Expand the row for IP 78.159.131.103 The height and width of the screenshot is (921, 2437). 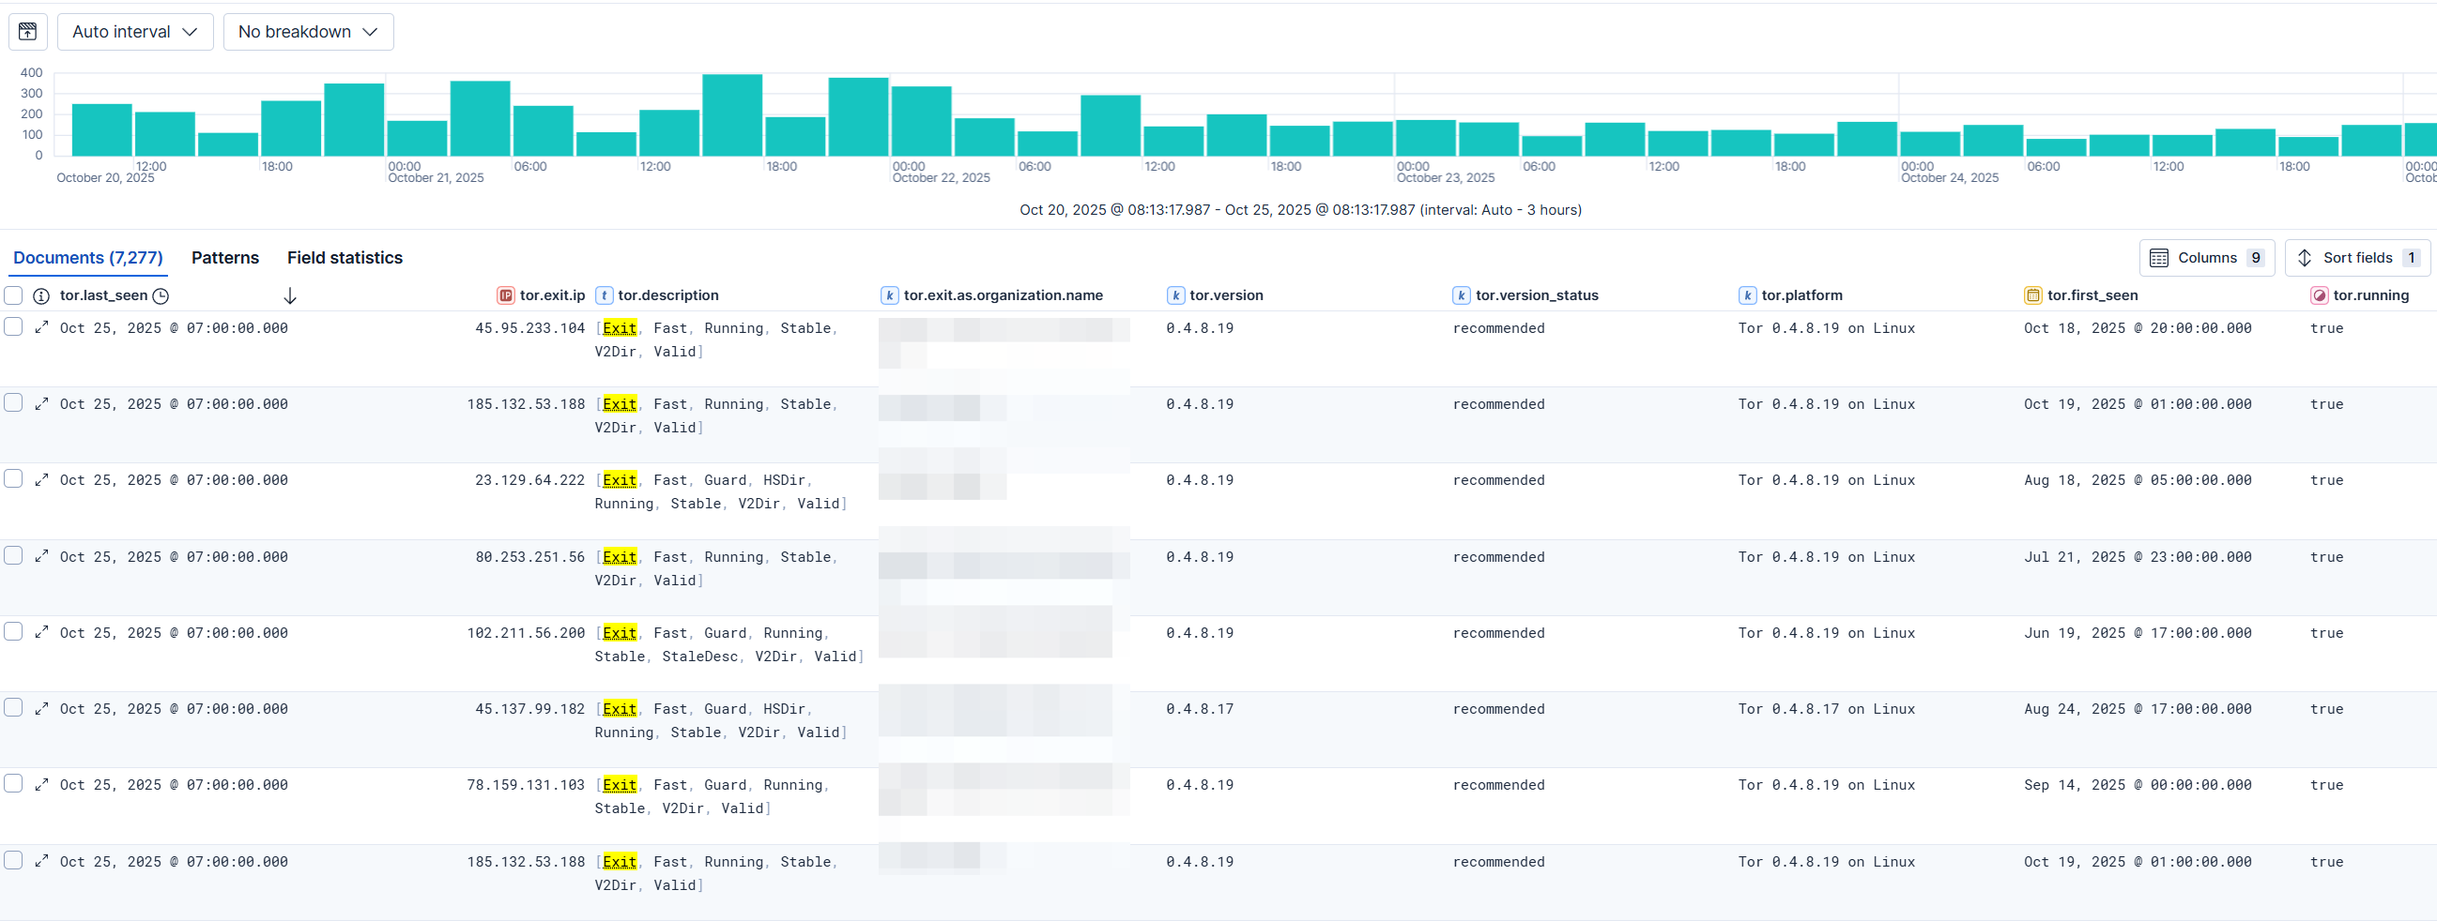click(41, 784)
